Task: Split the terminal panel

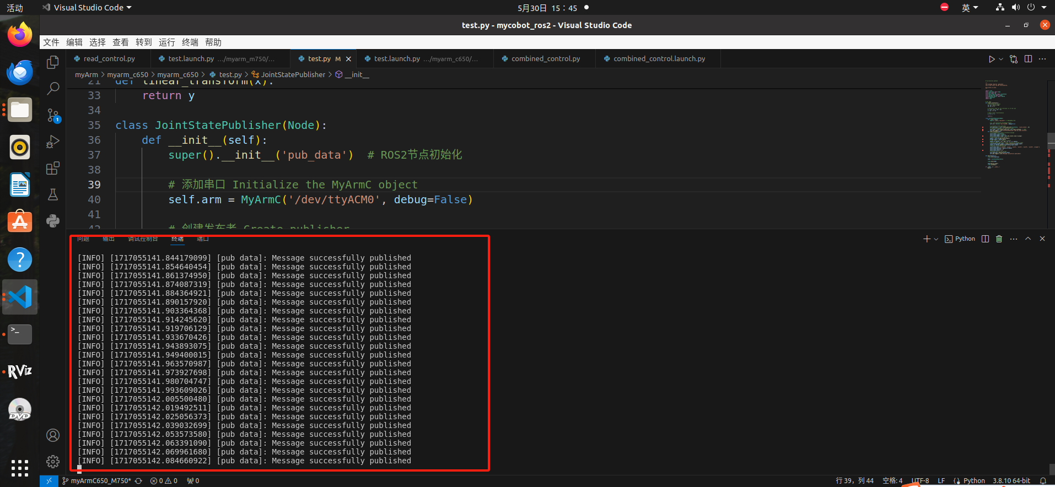Action: pos(985,239)
